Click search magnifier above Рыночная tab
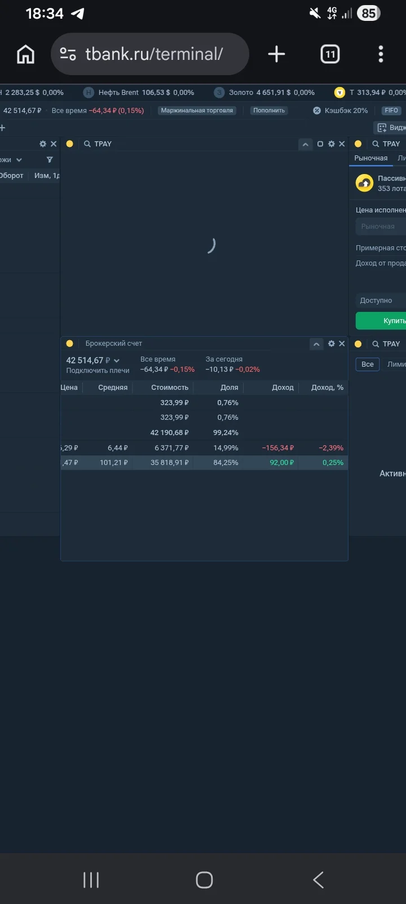This screenshot has height=904, width=406. point(376,144)
